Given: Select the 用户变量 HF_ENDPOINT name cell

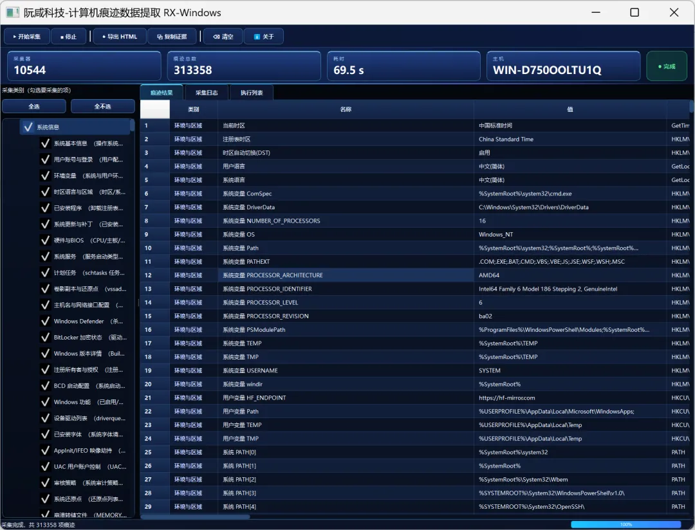Looking at the screenshot, I should (x=346, y=398).
